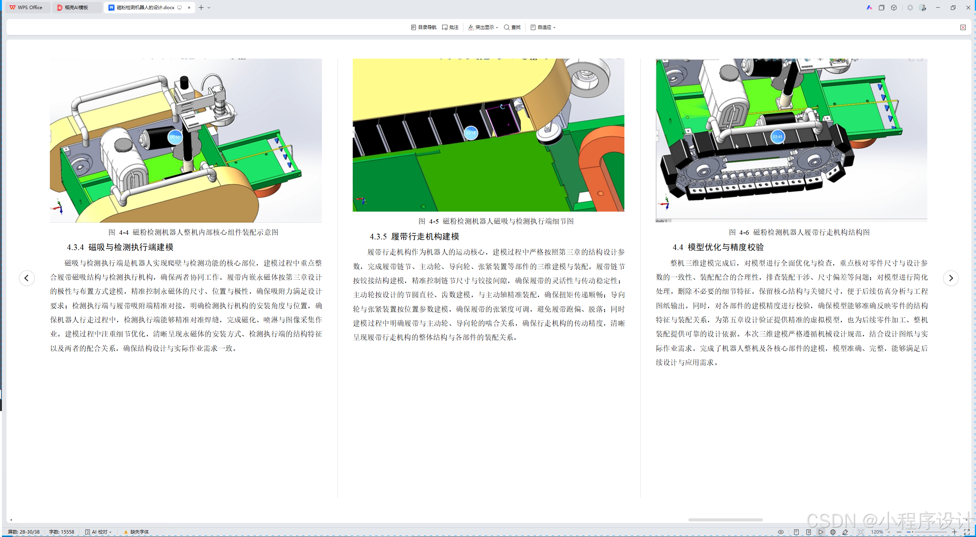Open the 目录导航 navigation pane

424,27
